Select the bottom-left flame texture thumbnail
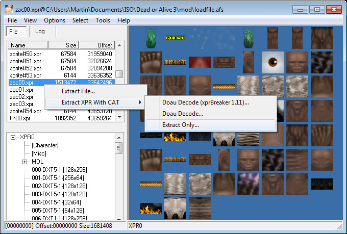Screen dimensions: 347x234 coord(151,209)
